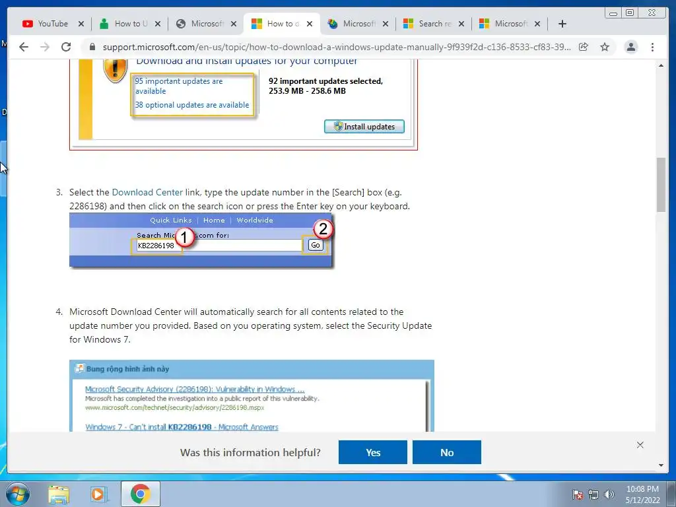
Task: Bookmark this page with the star
Action: click(605, 47)
